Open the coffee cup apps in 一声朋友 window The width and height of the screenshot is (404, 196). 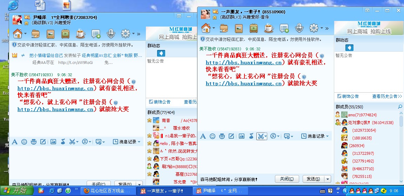(x=269, y=28)
